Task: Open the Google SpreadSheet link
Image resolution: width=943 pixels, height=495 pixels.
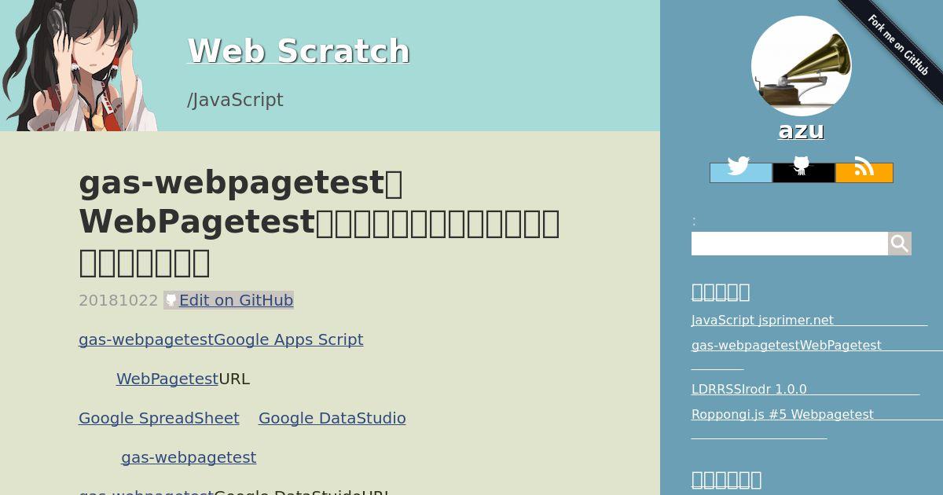Action: click(159, 418)
